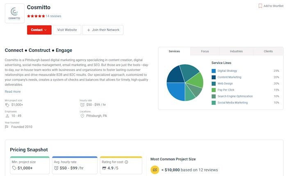The height and width of the screenshot is (176, 287).
Task: Click the 10 - 49 employees value
Action: [x=16, y=116]
